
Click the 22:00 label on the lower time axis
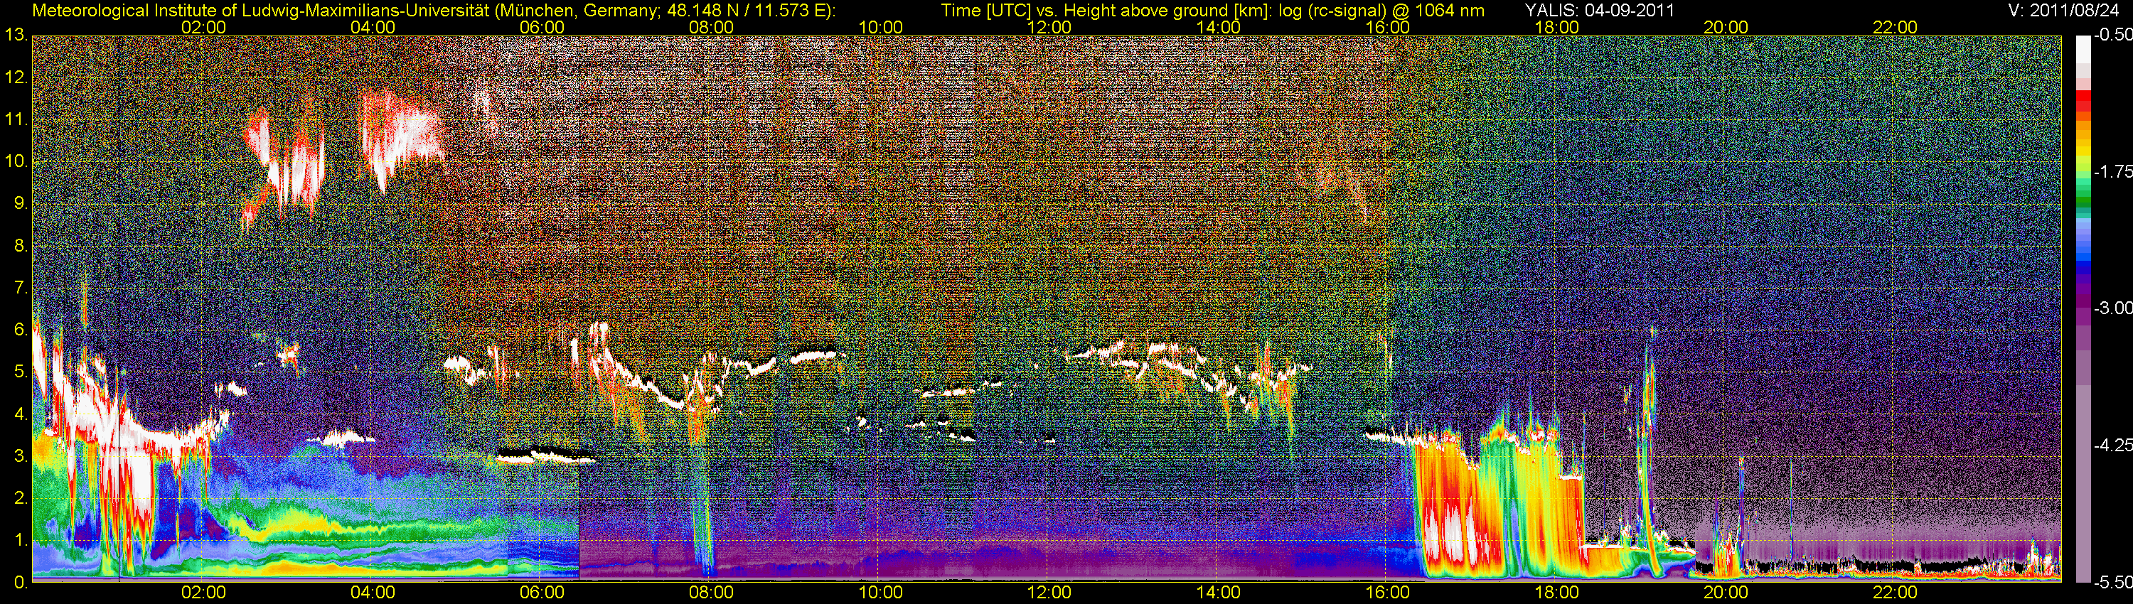coord(1896,593)
